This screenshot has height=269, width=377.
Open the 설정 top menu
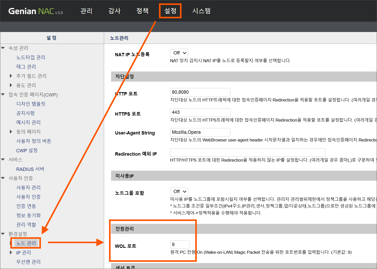point(170,11)
